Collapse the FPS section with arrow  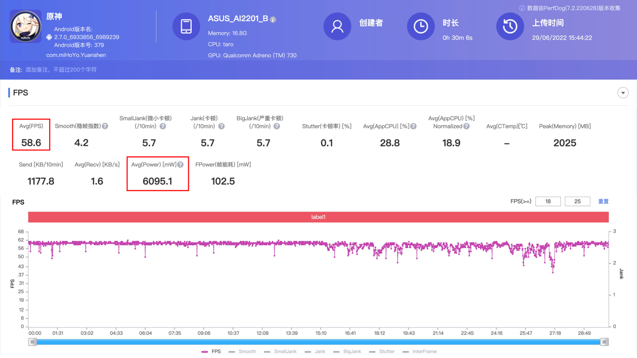click(x=623, y=93)
